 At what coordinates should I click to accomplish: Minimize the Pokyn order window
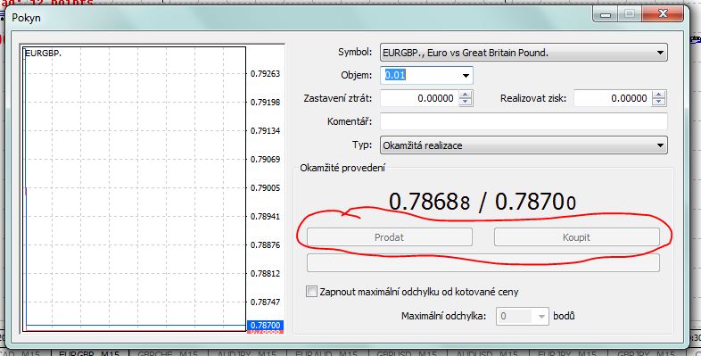point(606,14)
